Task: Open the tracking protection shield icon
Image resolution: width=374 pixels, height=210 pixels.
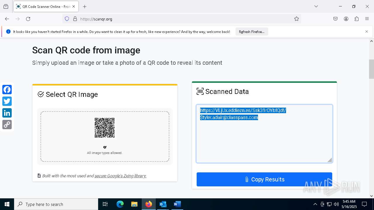Action: pyautogui.click(x=67, y=19)
